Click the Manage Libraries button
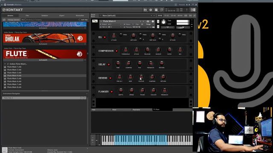This screenshot has height=153, width=273. [13, 20]
